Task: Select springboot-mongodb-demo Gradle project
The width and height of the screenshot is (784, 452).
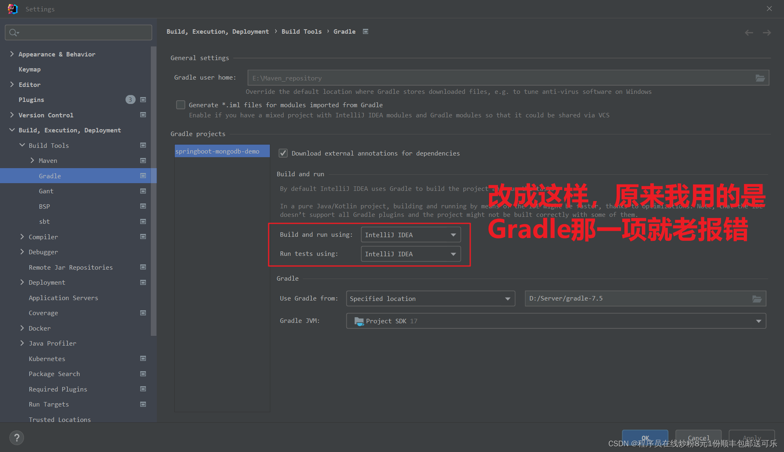Action: click(x=222, y=151)
